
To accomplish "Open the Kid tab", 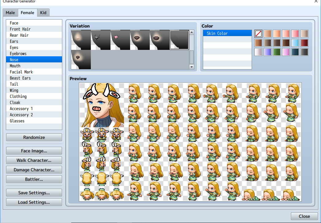I will point(43,13).
